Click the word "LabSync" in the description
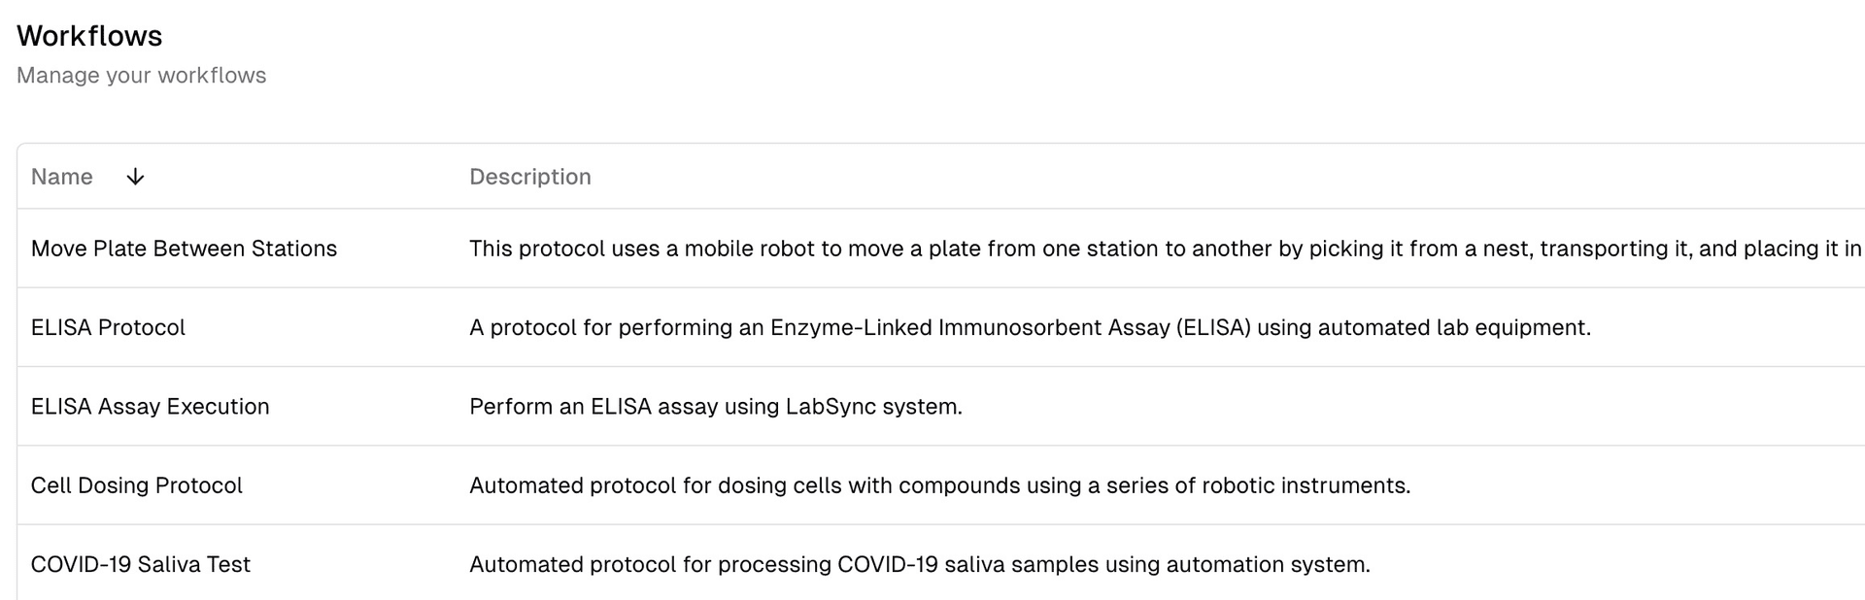Screen dimensions: 1865x600 coord(831,406)
